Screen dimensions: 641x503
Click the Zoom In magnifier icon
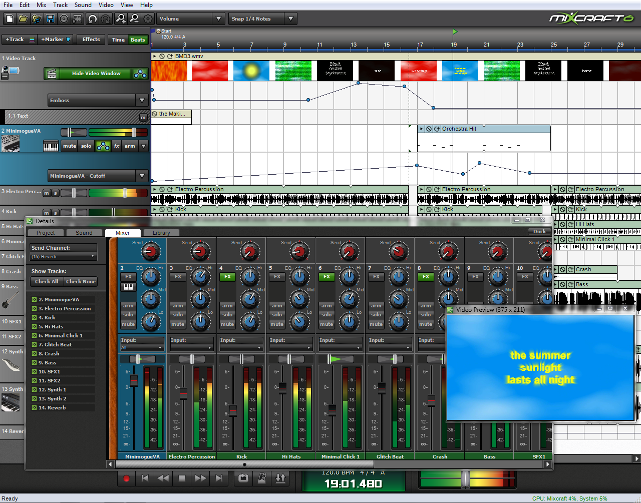tap(121, 19)
